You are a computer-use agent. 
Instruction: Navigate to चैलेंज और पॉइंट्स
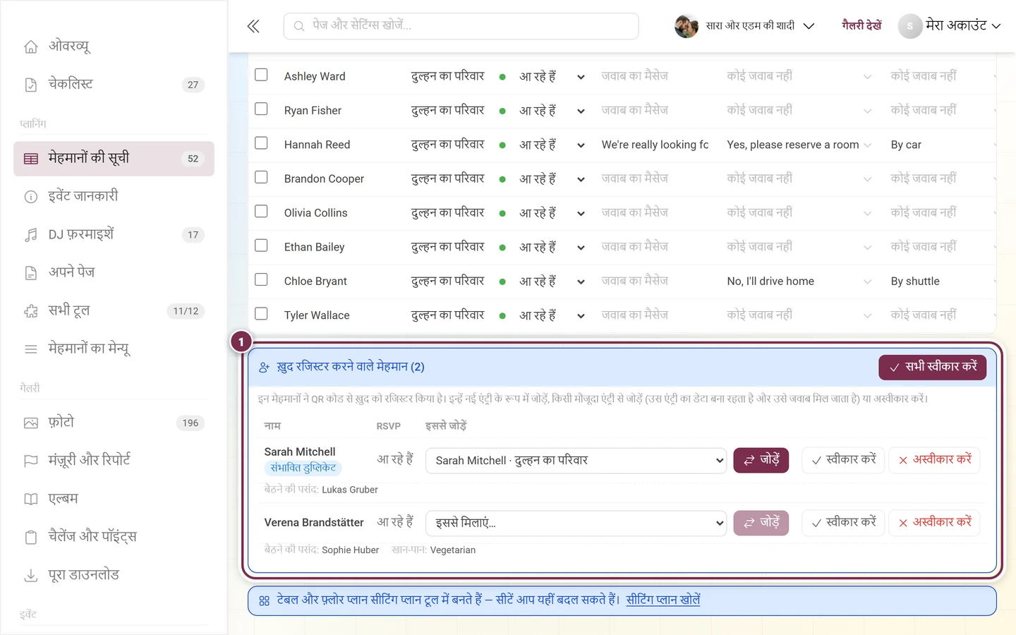click(114, 537)
